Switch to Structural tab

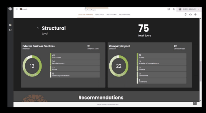(100, 14)
